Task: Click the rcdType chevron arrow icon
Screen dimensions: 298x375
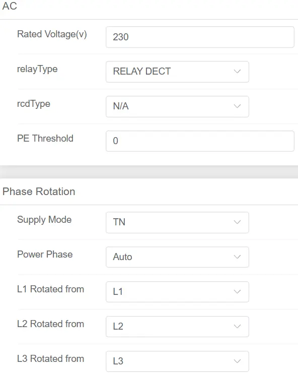Action: pyautogui.click(x=237, y=106)
